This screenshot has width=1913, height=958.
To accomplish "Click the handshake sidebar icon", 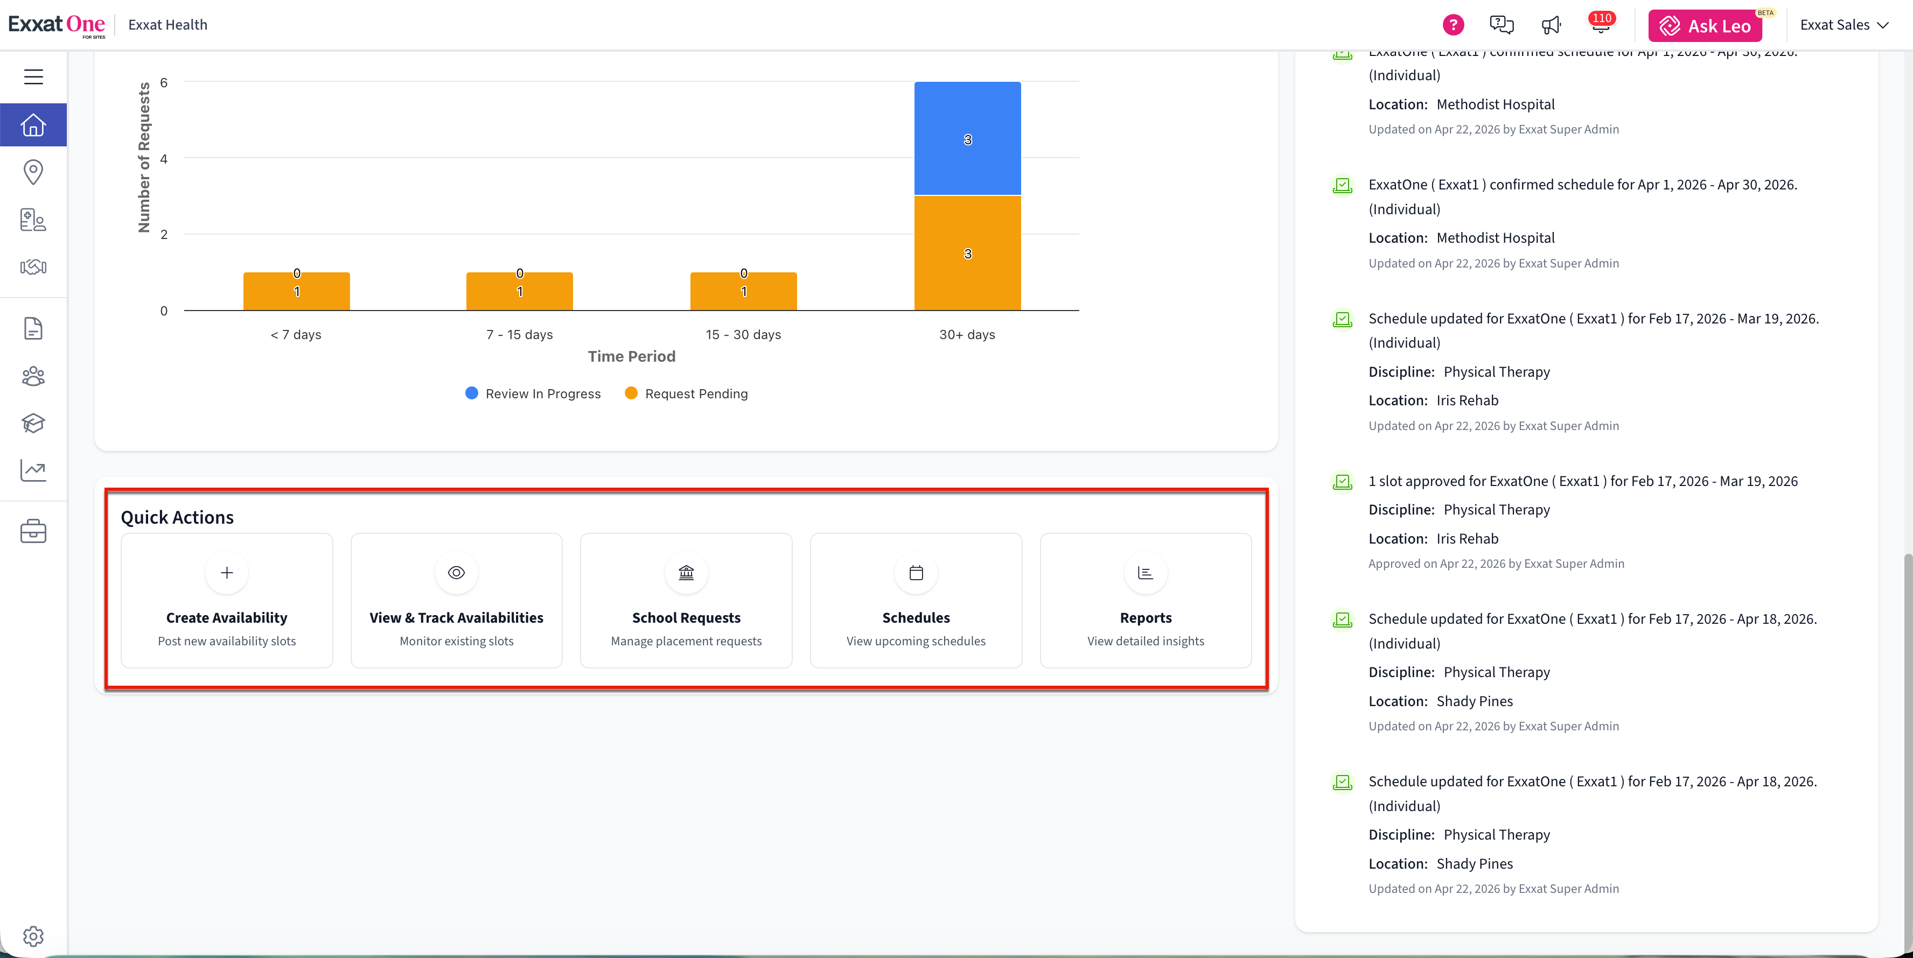I will click(x=33, y=267).
